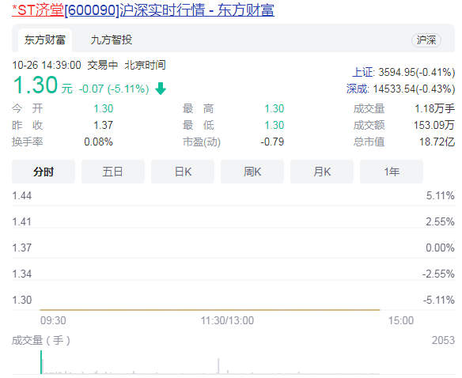
Task: Switch to the 九方智投 tab
Action: pos(112,40)
